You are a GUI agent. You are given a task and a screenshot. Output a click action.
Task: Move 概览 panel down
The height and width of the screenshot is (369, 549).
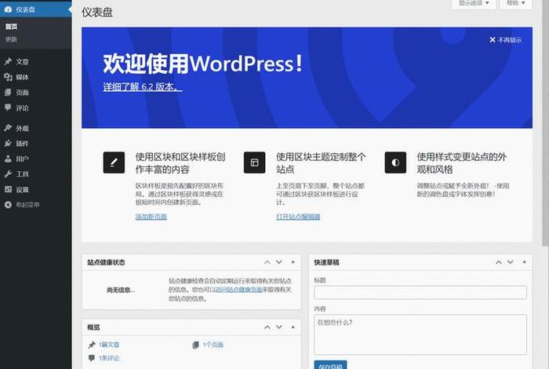[x=279, y=327]
